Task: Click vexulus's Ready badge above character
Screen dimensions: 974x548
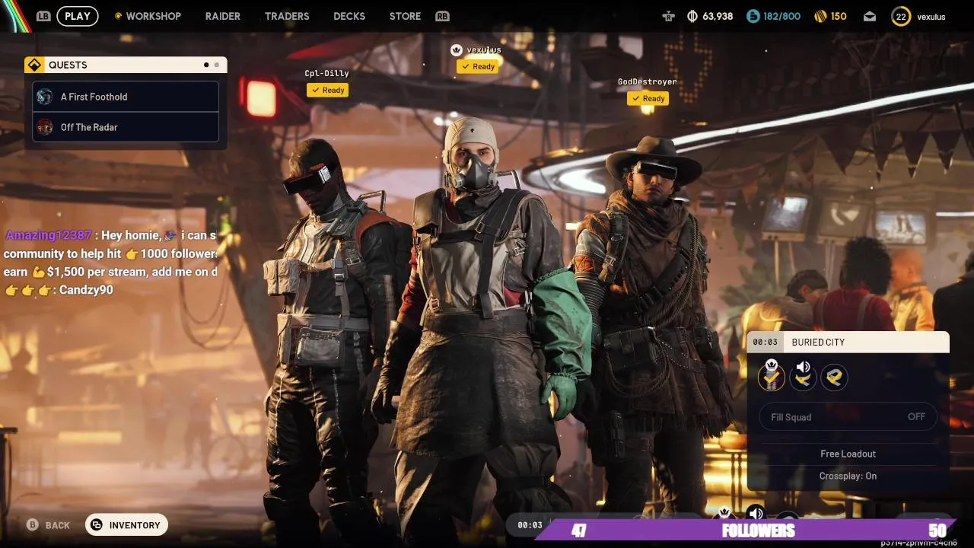Action: [478, 66]
